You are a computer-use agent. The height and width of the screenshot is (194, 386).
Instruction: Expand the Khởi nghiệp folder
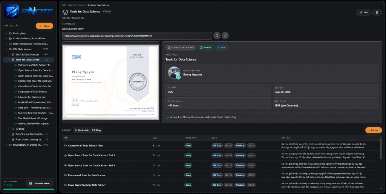[6, 33]
